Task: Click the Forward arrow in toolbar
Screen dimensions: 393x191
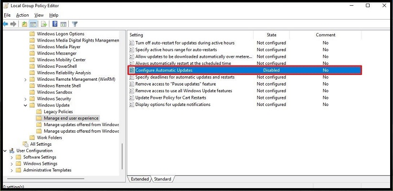Action: pos(13,24)
